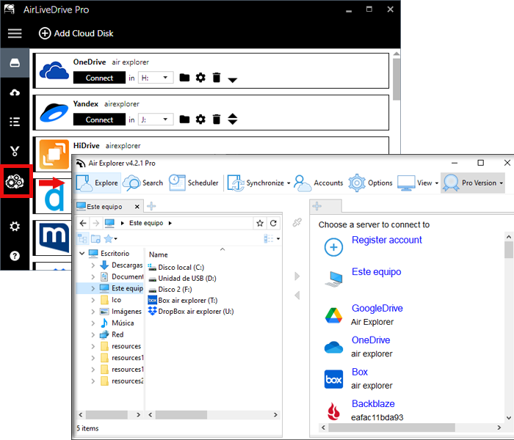The height and width of the screenshot is (440, 514).
Task: Open Search in Air Explorer toolbar
Action: pos(143,183)
